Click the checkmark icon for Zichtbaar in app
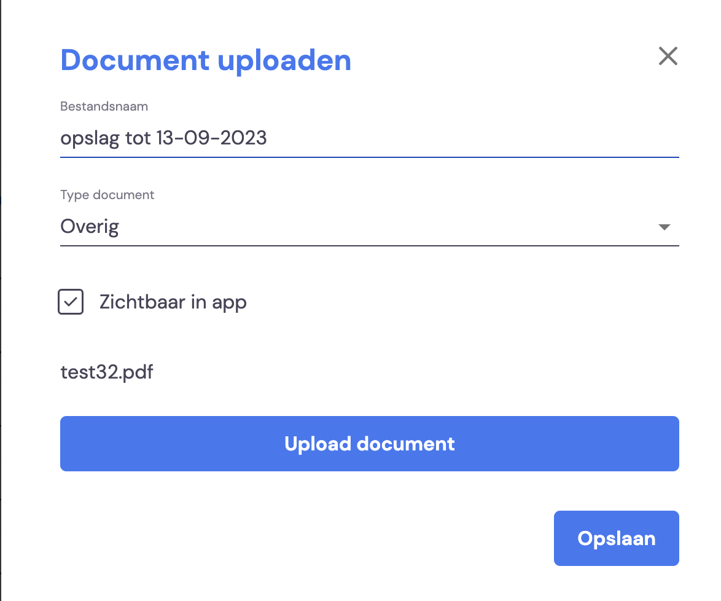Viewport: 721px width, 601px height. pyautogui.click(x=71, y=302)
